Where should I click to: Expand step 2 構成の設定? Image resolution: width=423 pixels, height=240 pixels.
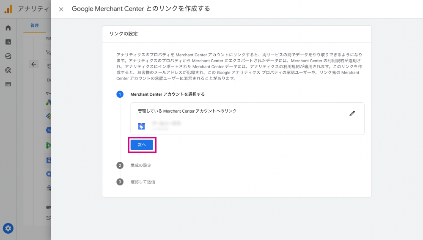[141, 166]
